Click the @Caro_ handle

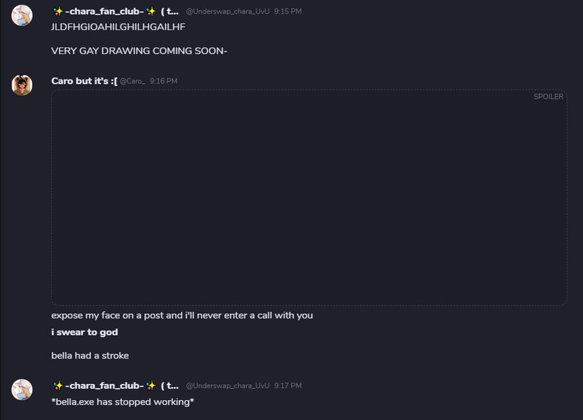pyautogui.click(x=132, y=81)
